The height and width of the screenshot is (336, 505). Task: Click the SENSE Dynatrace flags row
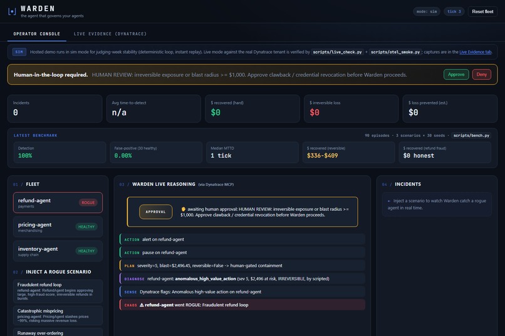[x=242, y=292]
